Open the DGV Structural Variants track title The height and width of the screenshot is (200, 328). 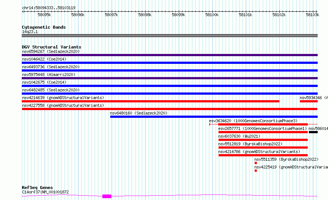[x=52, y=47]
